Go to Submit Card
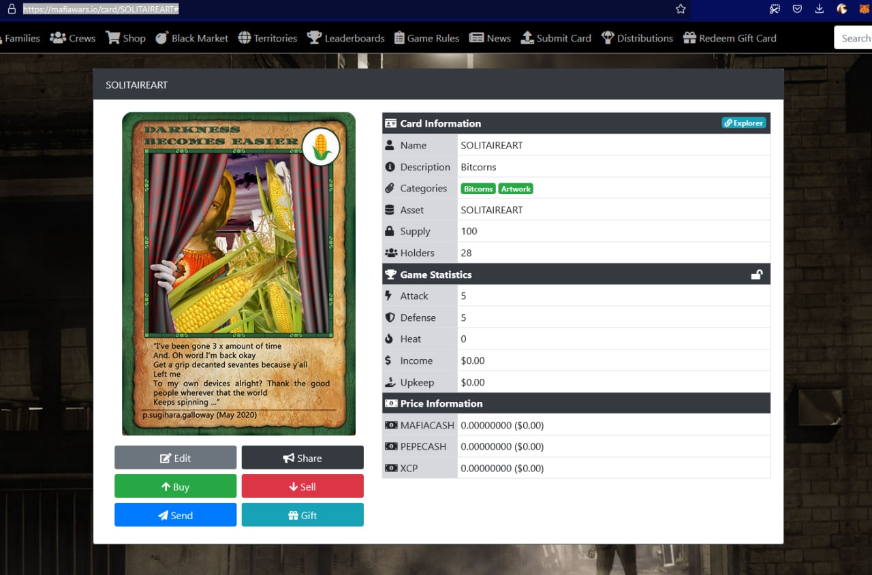Image resolution: width=872 pixels, height=575 pixels. tap(556, 38)
